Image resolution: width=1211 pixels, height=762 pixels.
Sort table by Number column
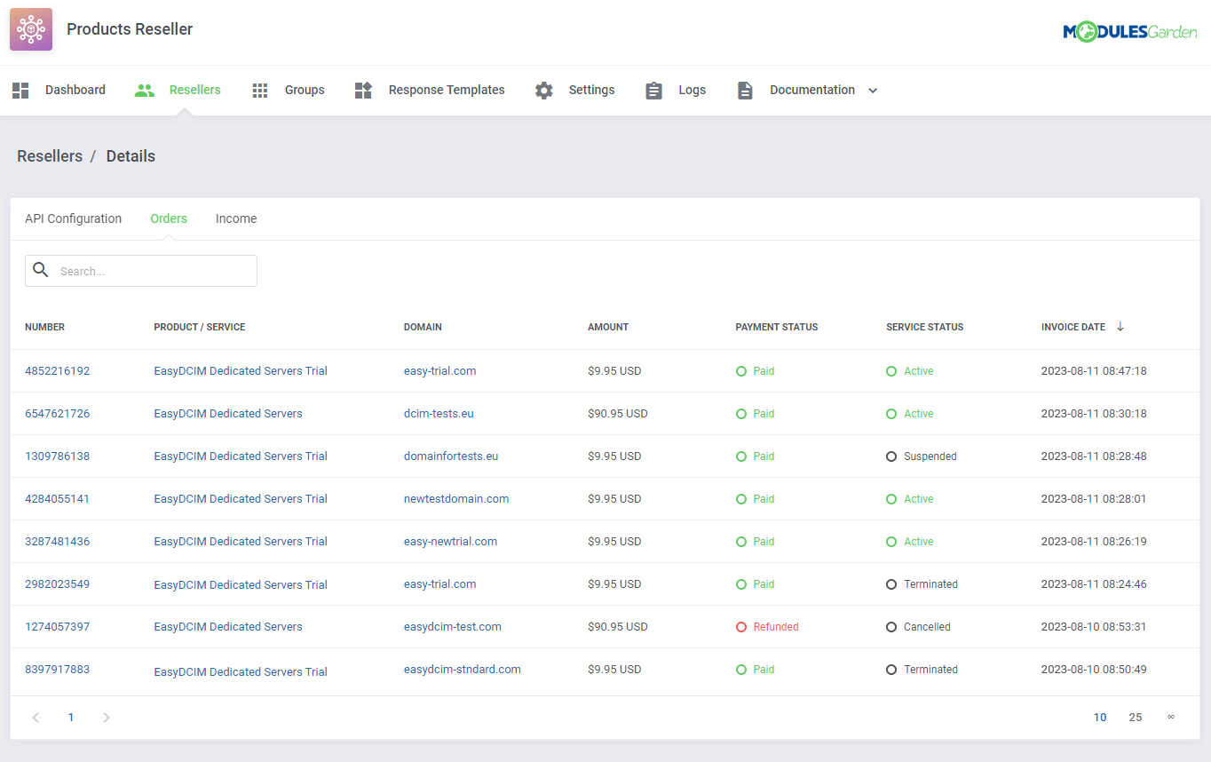pyautogui.click(x=44, y=327)
